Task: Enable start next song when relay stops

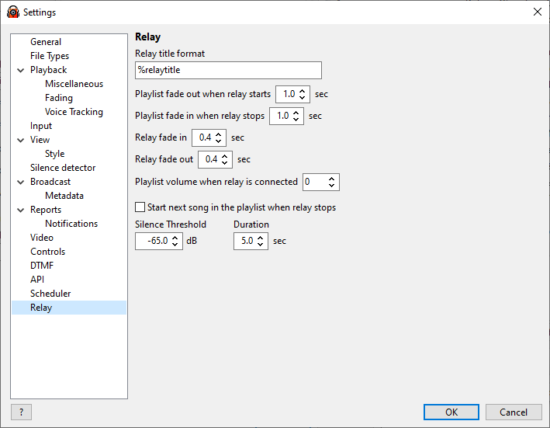Action: pos(140,207)
